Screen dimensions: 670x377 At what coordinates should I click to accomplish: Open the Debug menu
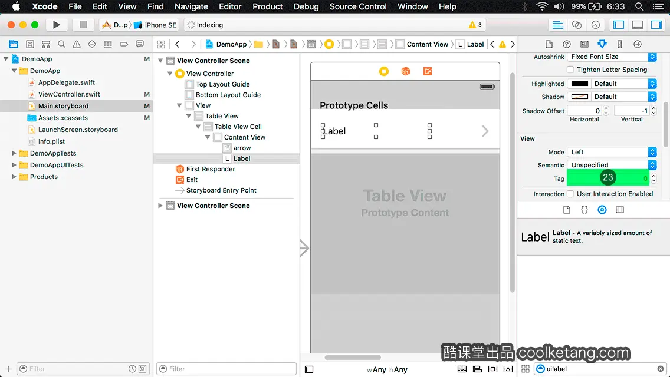click(x=306, y=6)
